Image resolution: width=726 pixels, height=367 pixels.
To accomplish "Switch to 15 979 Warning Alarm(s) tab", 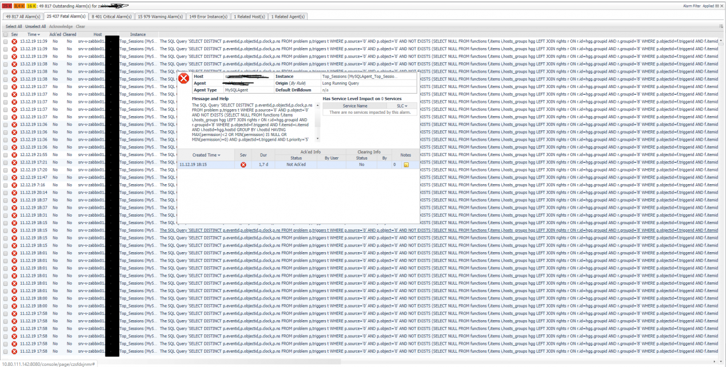I will (x=161, y=17).
